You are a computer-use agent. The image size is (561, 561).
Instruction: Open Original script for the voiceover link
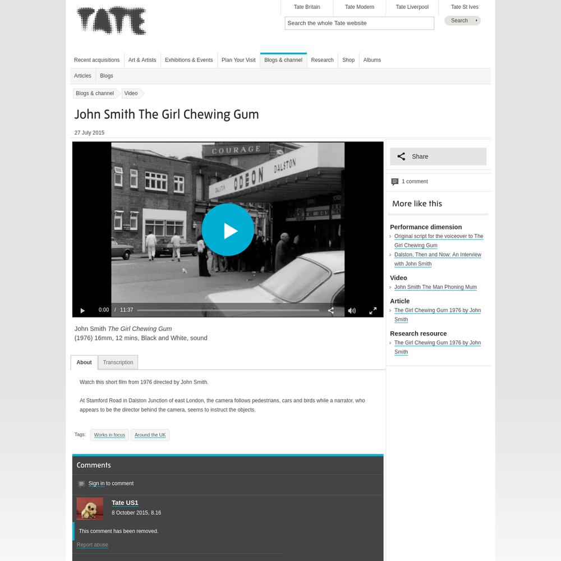click(439, 241)
